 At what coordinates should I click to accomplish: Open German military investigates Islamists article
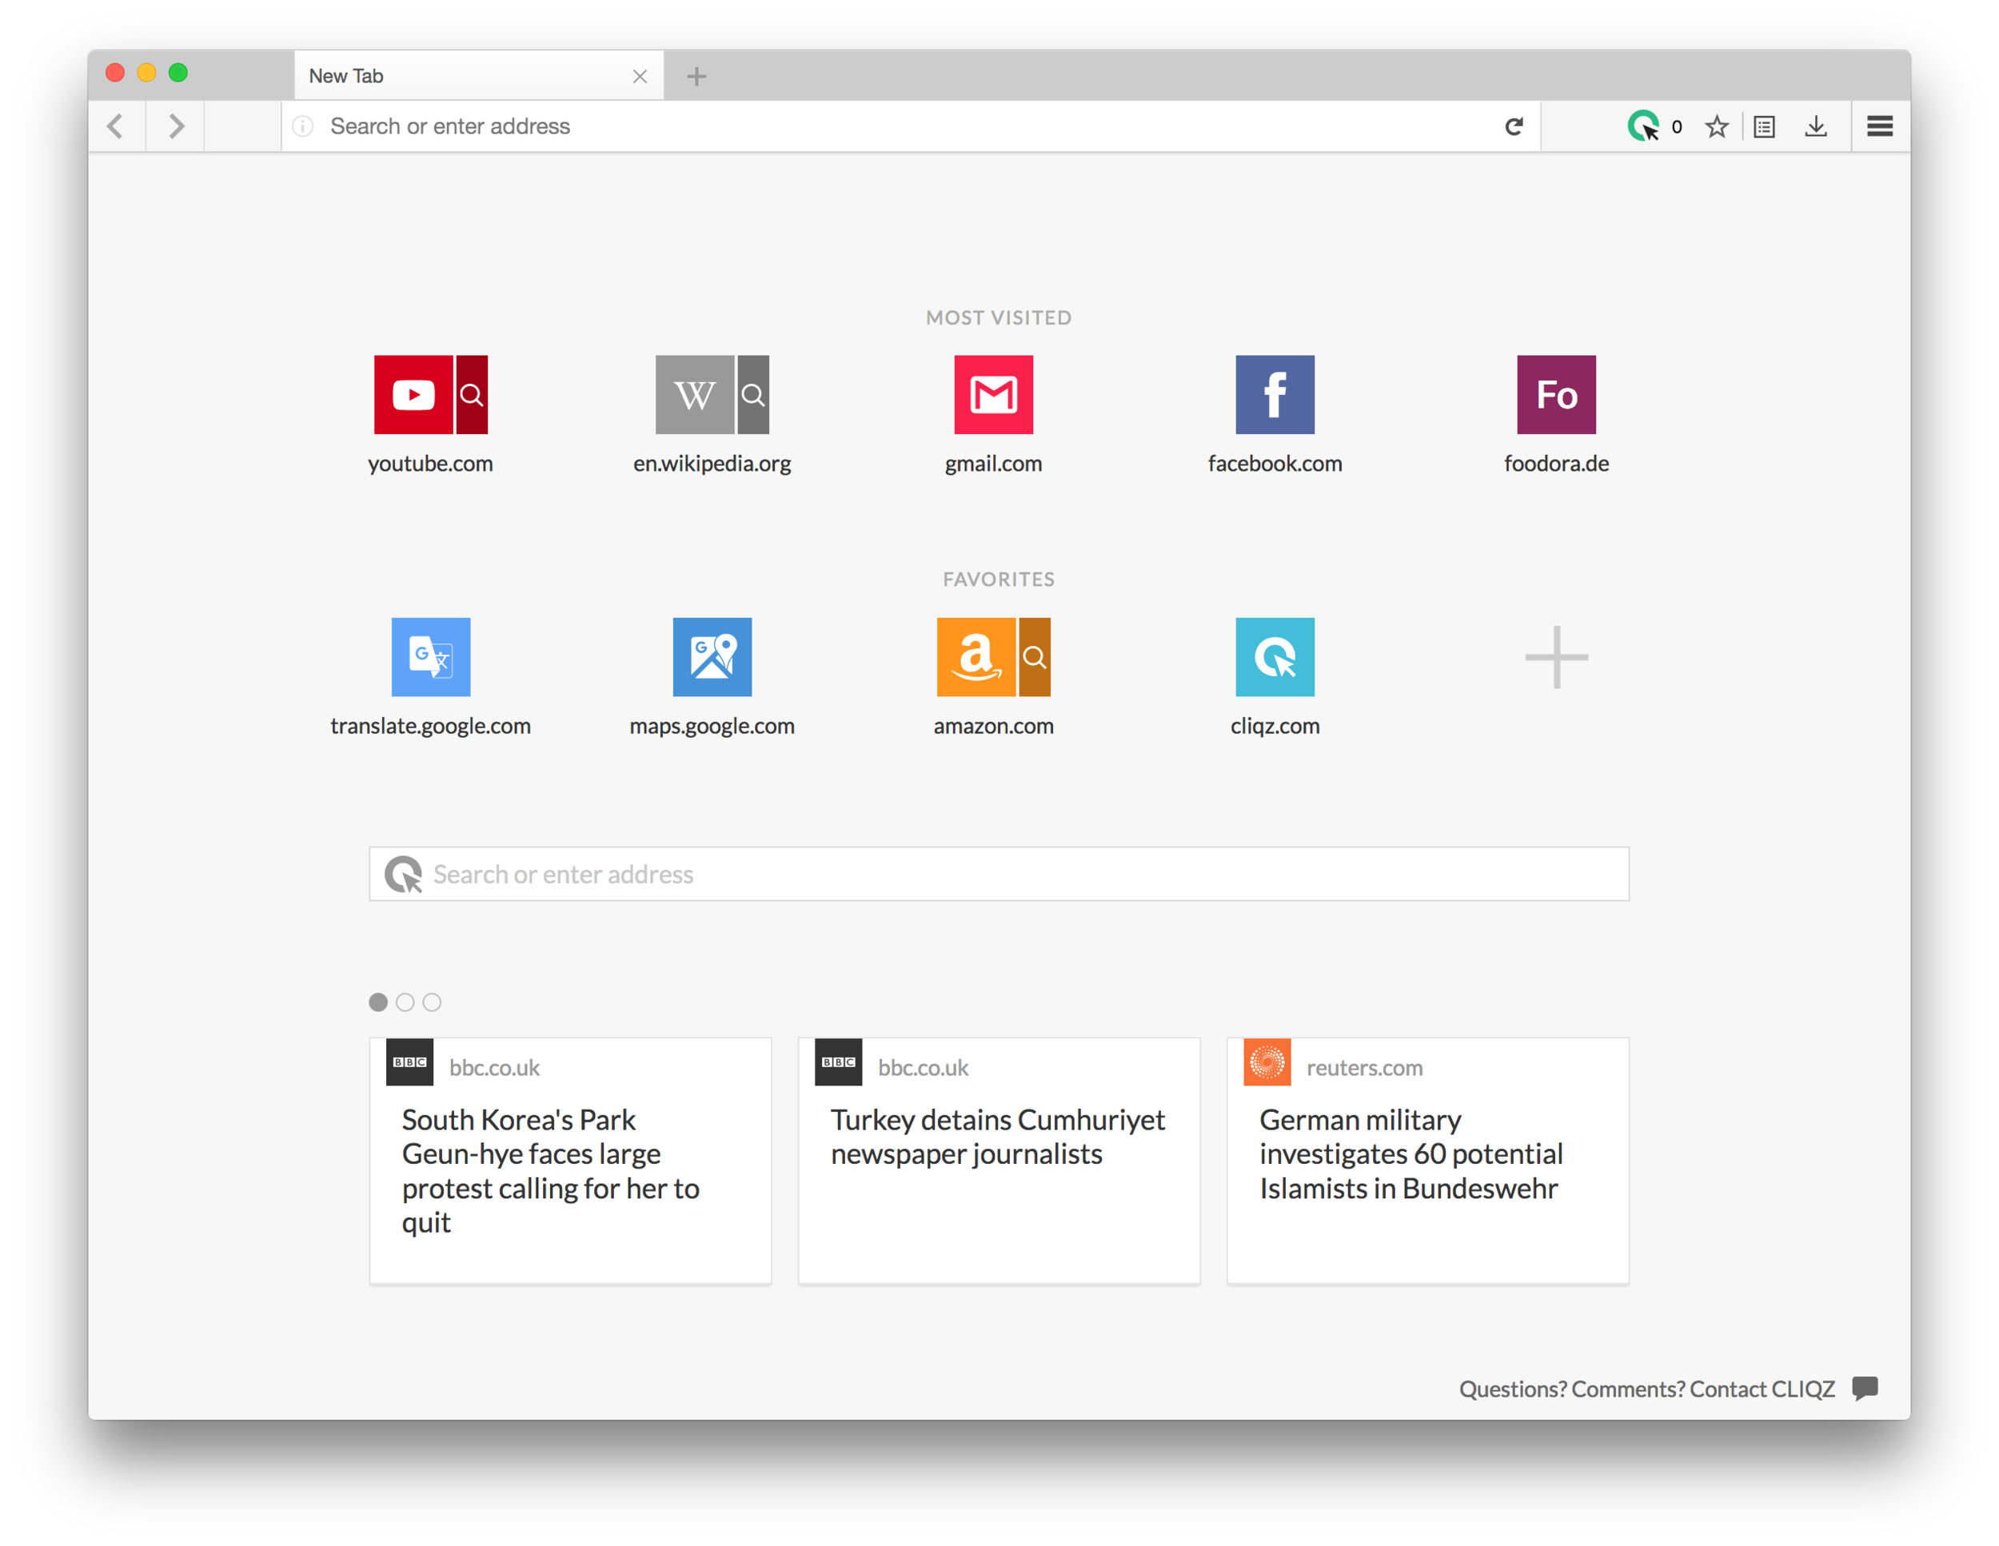tap(1427, 1161)
